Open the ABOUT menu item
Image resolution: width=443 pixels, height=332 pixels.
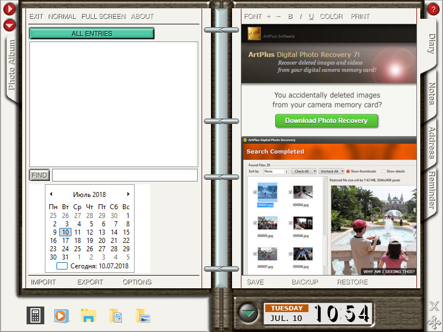pyautogui.click(x=142, y=17)
